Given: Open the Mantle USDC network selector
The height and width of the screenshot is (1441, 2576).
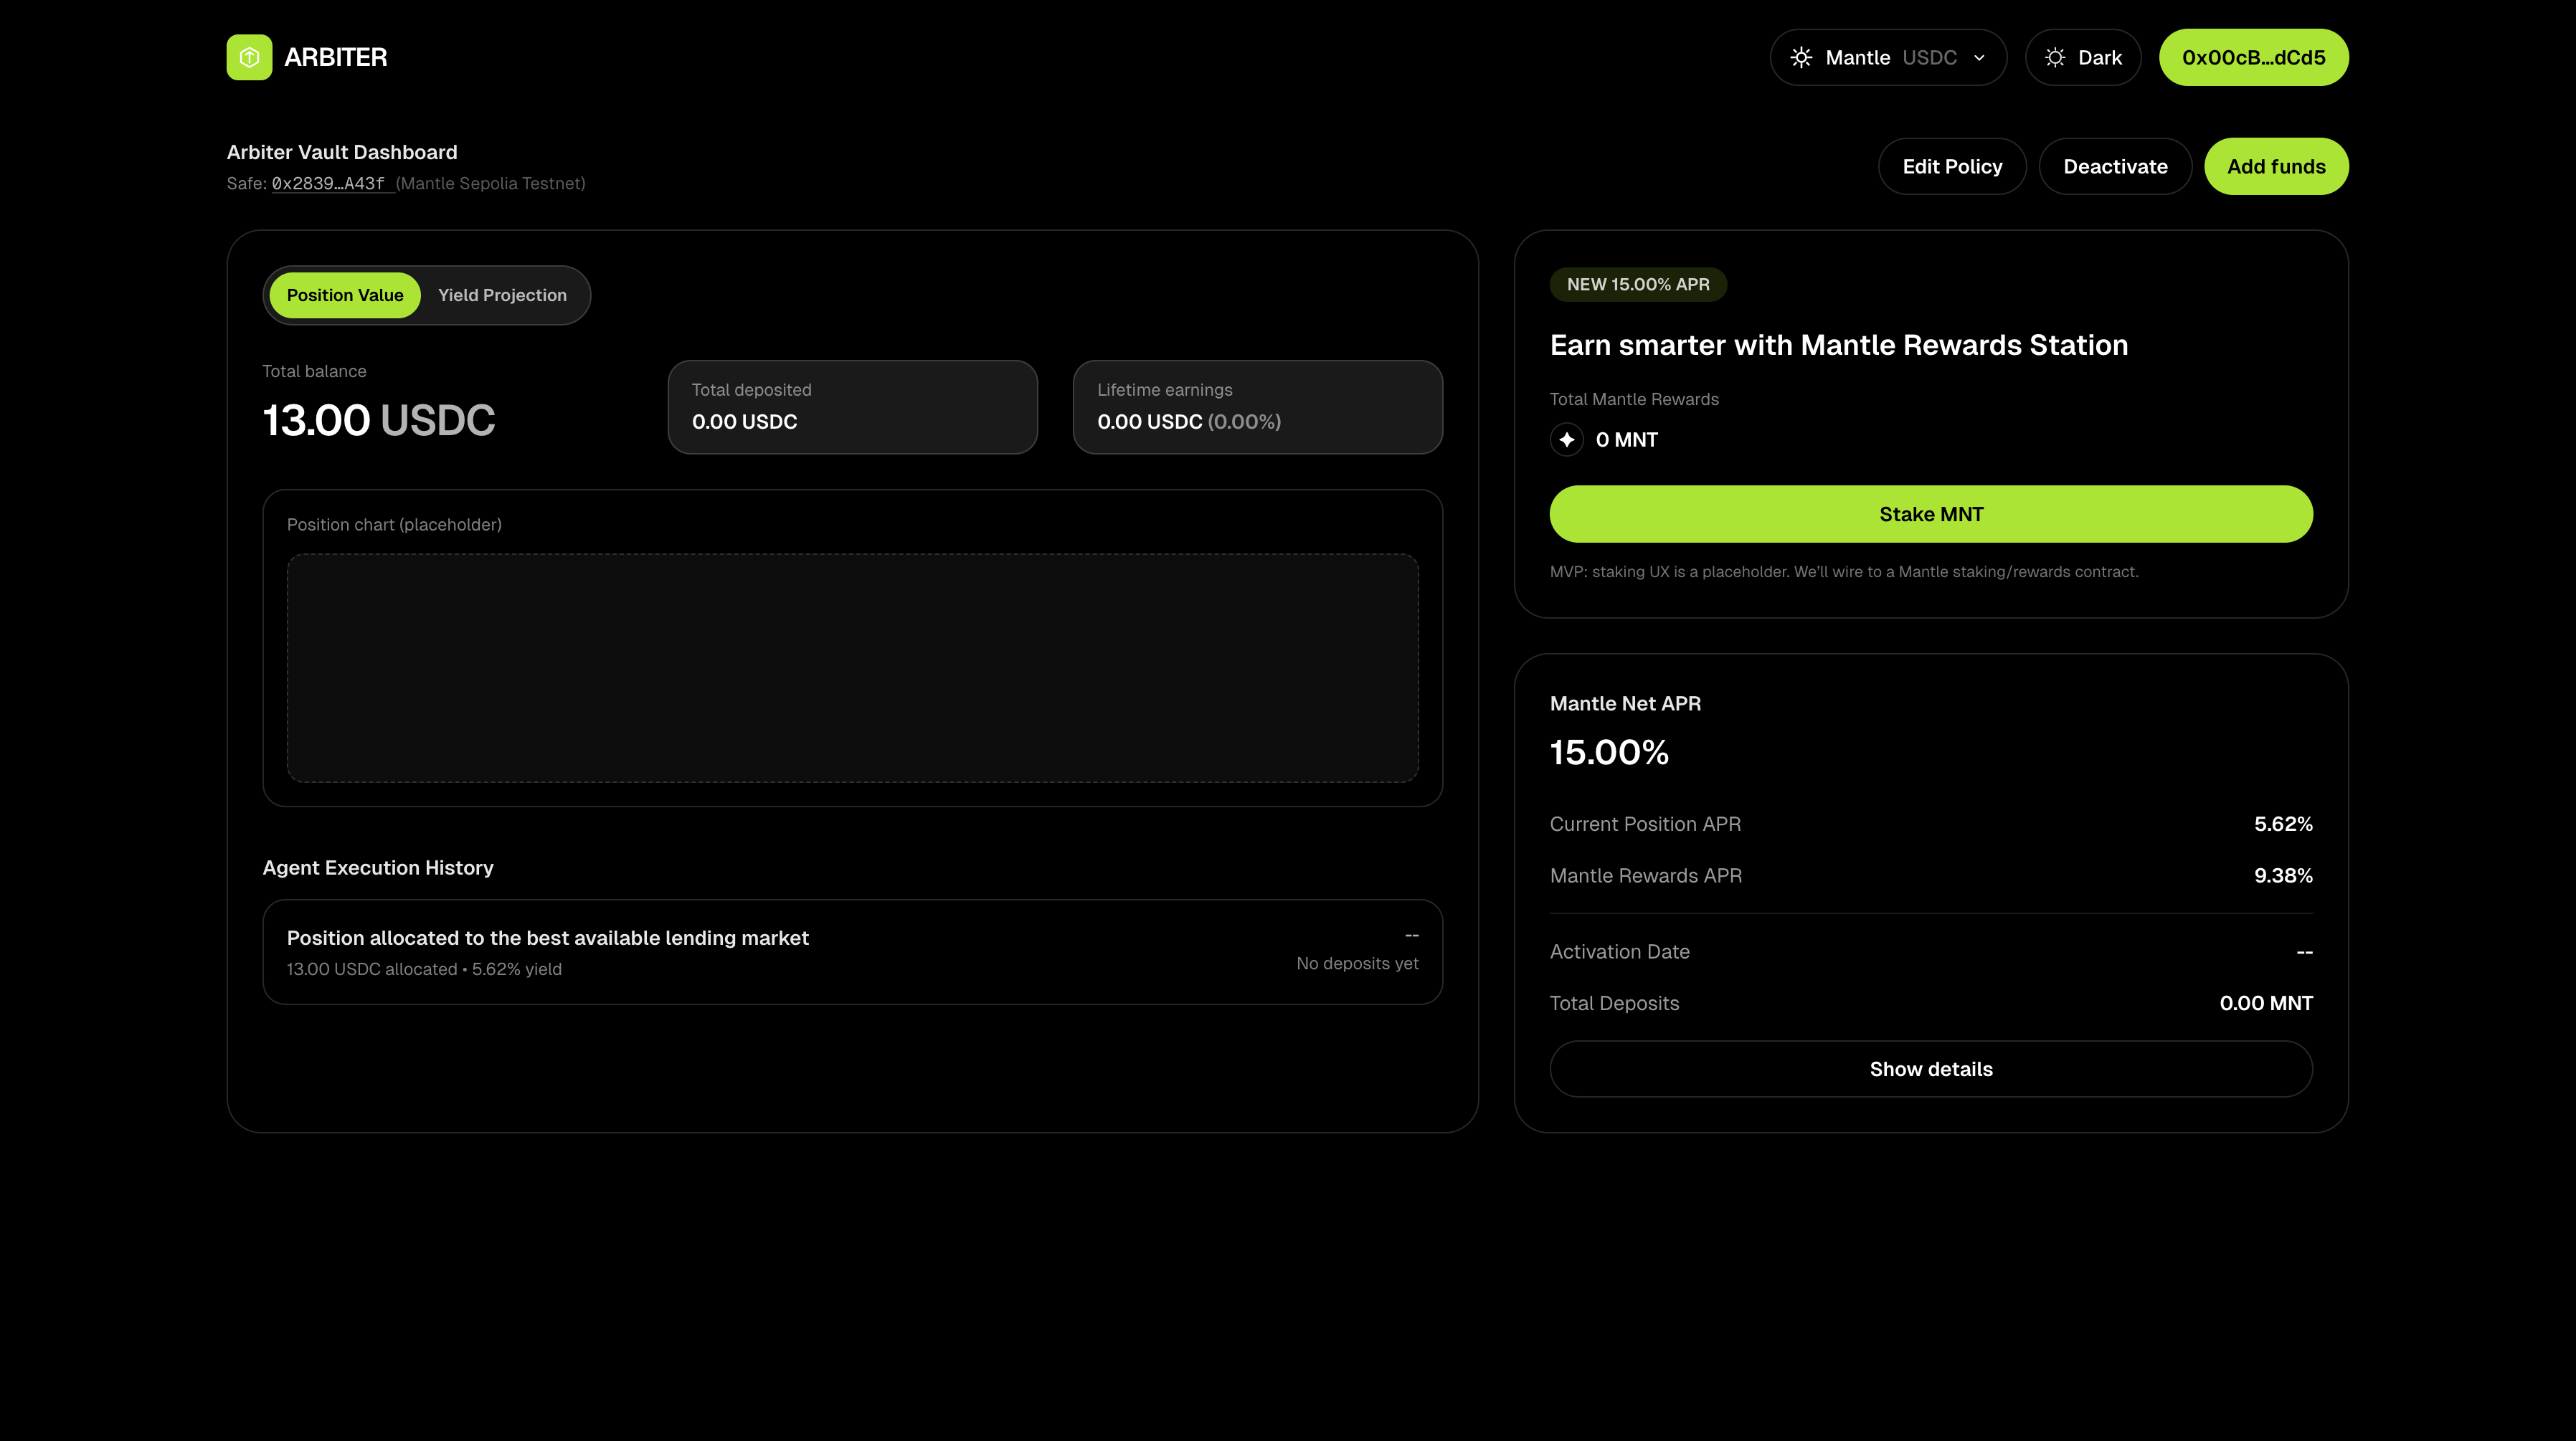Looking at the screenshot, I should click(x=1888, y=57).
